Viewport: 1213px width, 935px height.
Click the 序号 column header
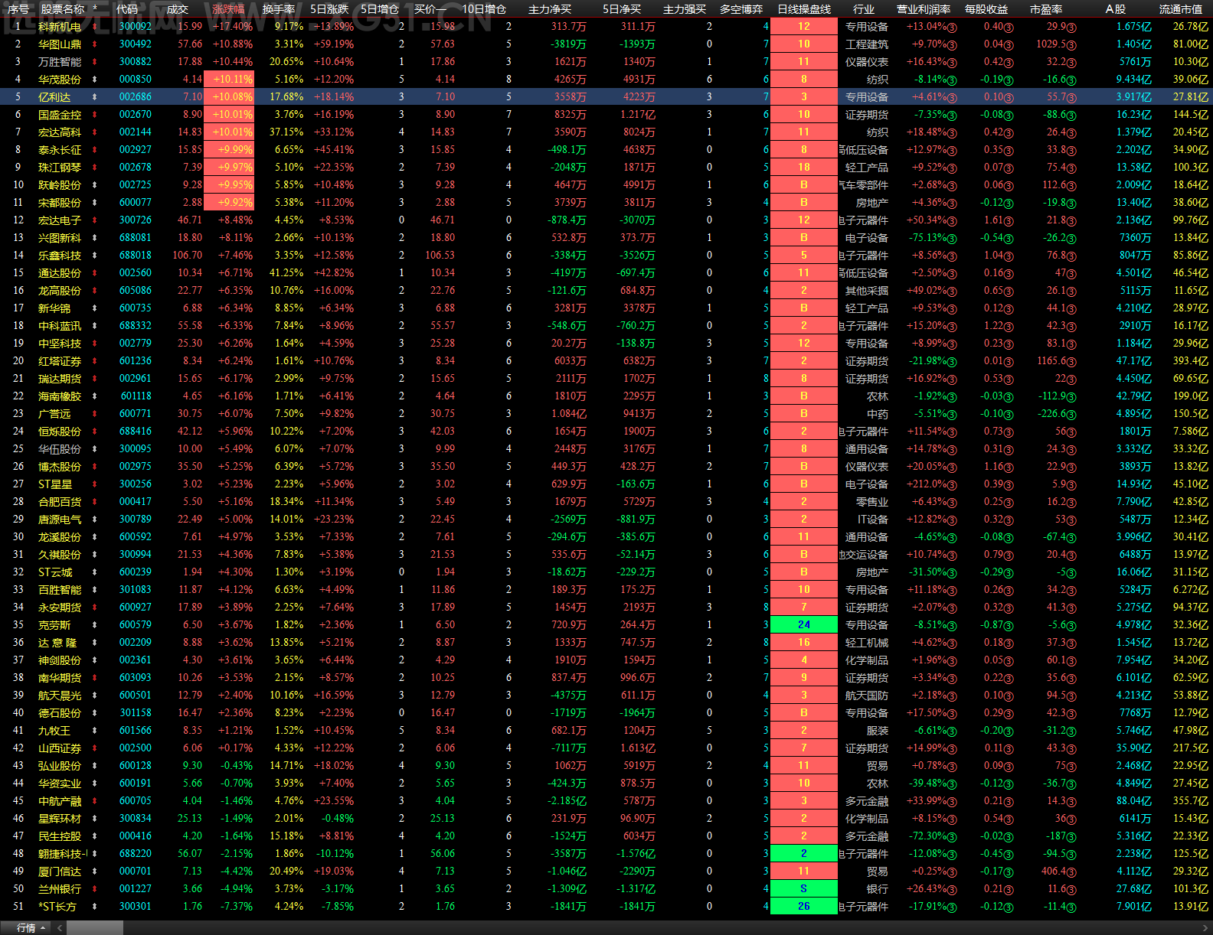(18, 9)
